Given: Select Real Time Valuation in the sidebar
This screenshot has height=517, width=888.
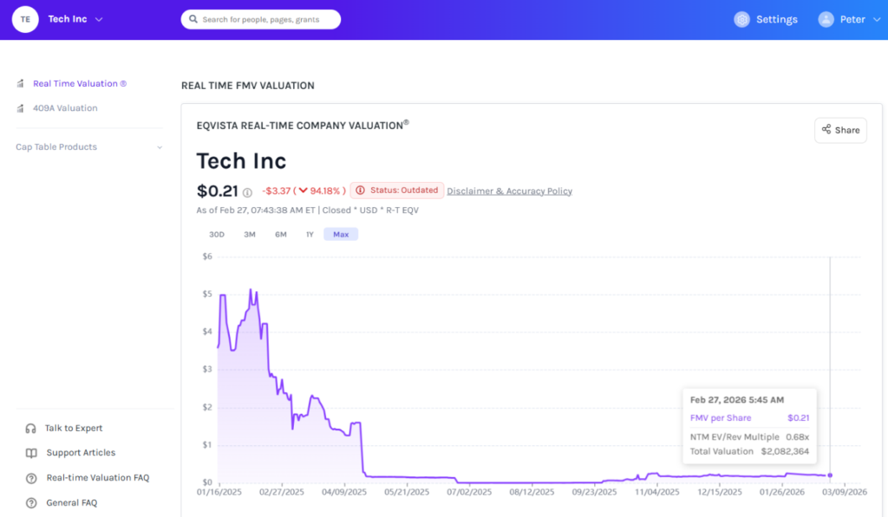Looking at the screenshot, I should coord(77,83).
